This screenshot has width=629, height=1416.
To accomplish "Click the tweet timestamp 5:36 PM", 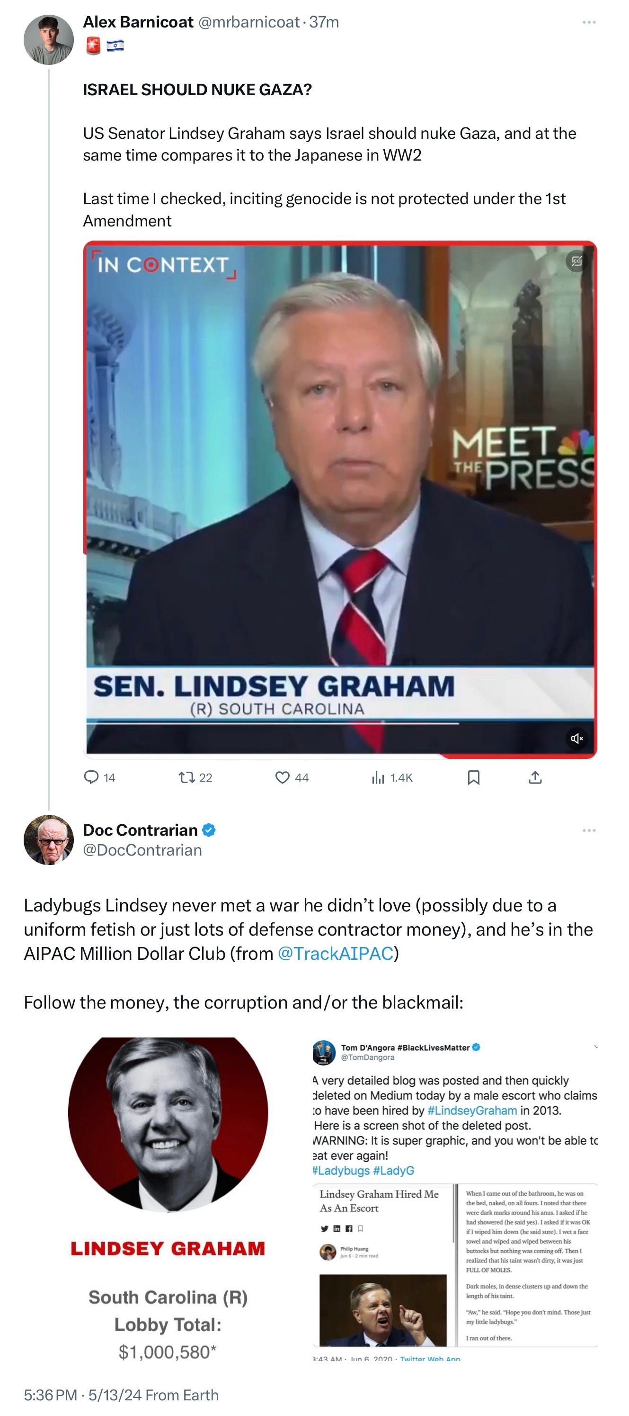I will pos(51,1395).
